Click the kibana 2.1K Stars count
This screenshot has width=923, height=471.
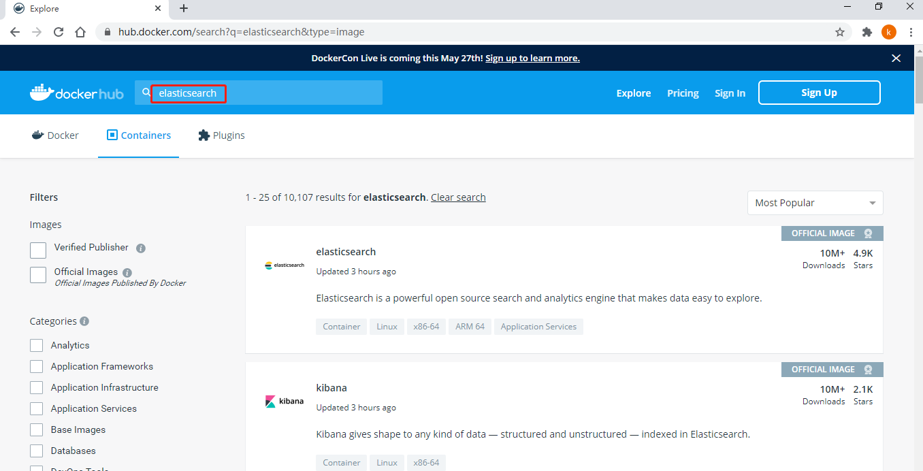click(x=863, y=395)
